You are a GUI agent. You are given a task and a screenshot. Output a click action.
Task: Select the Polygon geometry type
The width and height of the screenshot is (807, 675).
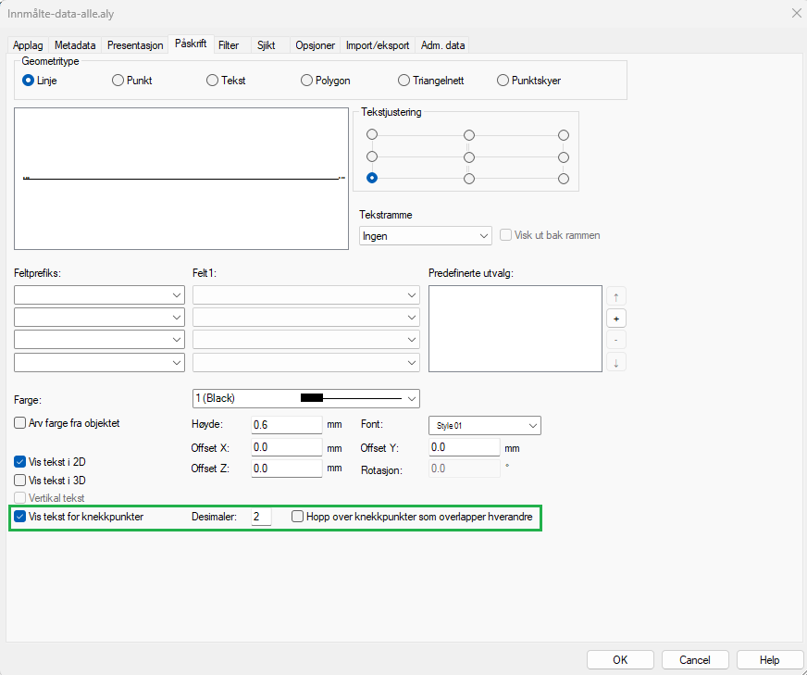click(x=307, y=81)
